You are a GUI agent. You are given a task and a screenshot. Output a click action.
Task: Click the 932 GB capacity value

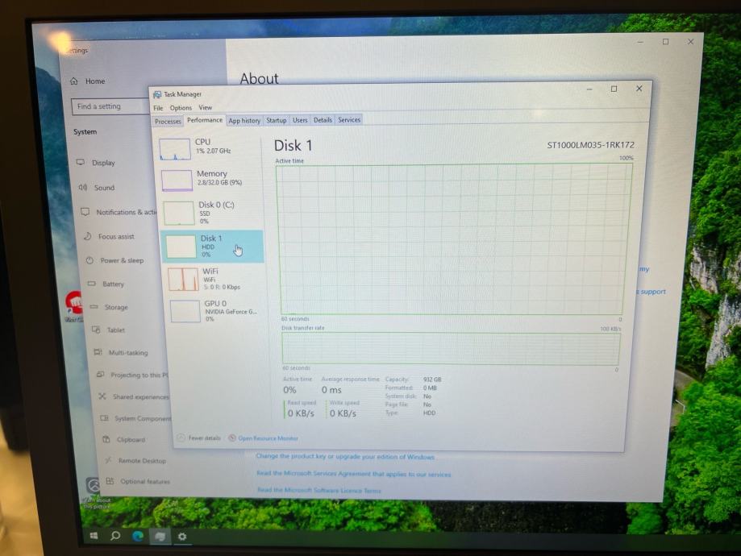coord(432,380)
